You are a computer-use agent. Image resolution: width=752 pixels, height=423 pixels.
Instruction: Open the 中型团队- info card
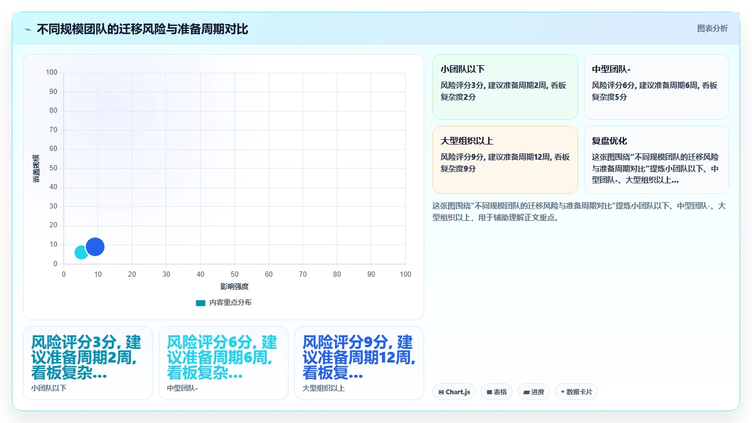656,87
